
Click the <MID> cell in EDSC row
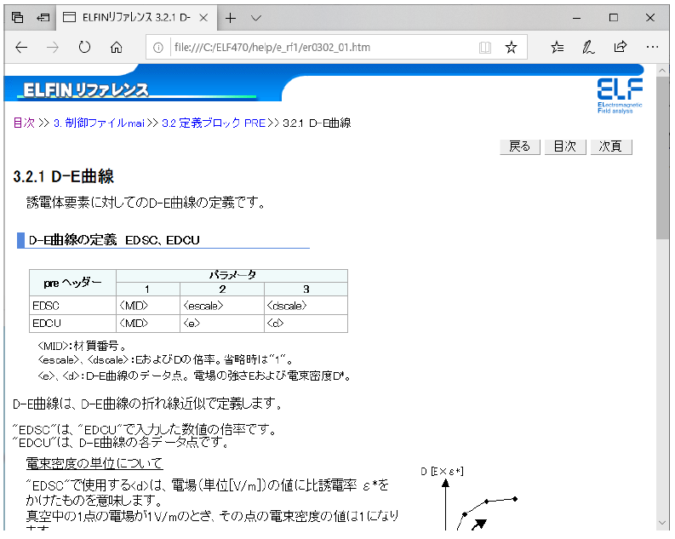pyautogui.click(x=148, y=306)
